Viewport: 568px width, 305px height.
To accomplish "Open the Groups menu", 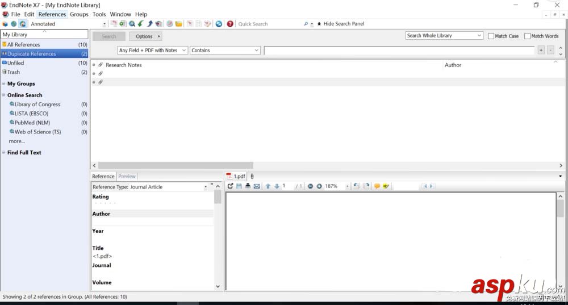I will pos(79,14).
